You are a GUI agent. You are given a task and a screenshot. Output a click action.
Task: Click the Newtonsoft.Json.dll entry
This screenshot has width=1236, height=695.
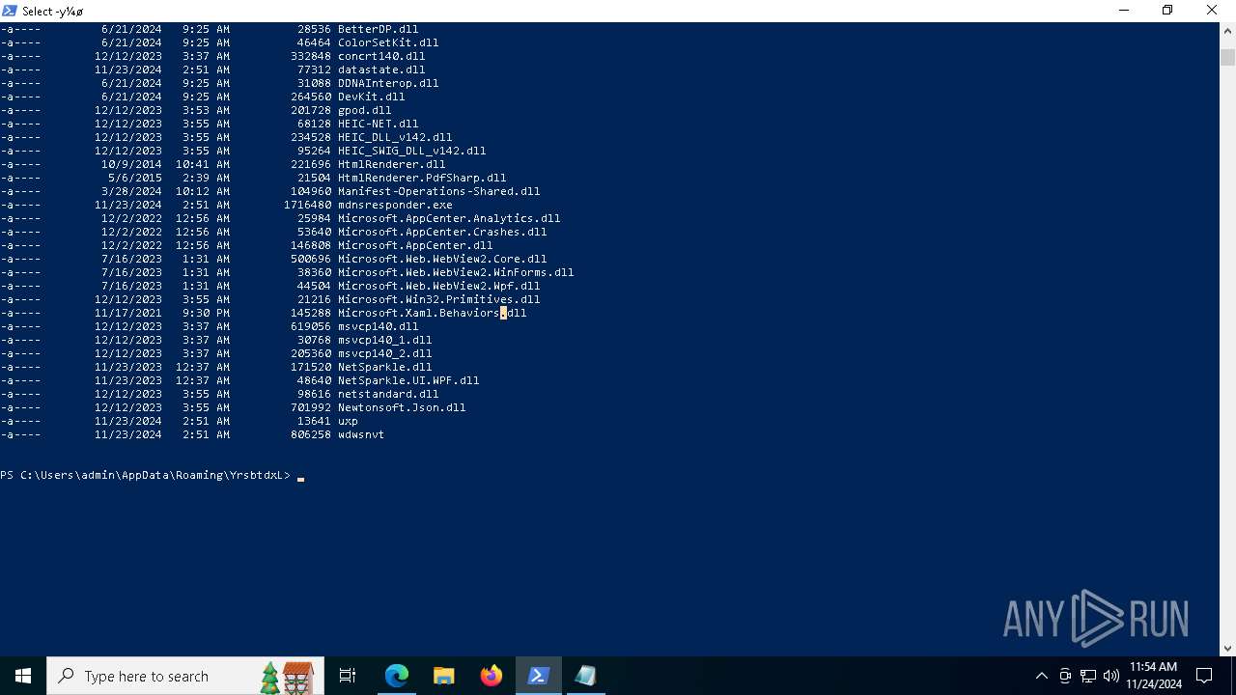(402, 407)
